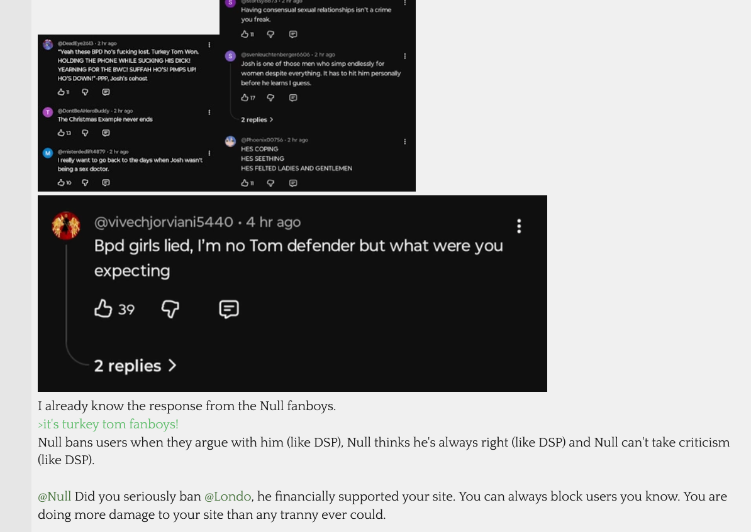Open three-dot menu on Phoenix00756 comment
The width and height of the screenshot is (751, 532).
pyautogui.click(x=405, y=141)
